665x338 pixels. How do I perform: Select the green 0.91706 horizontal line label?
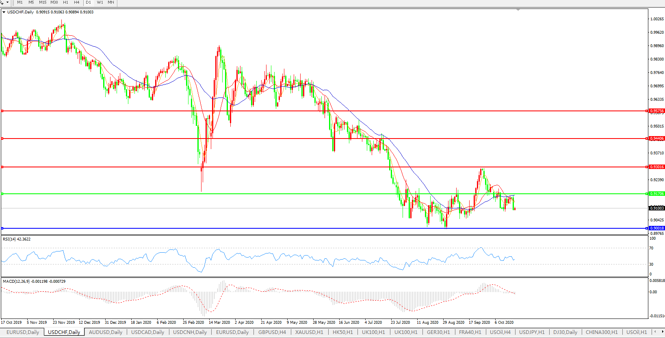click(656, 194)
